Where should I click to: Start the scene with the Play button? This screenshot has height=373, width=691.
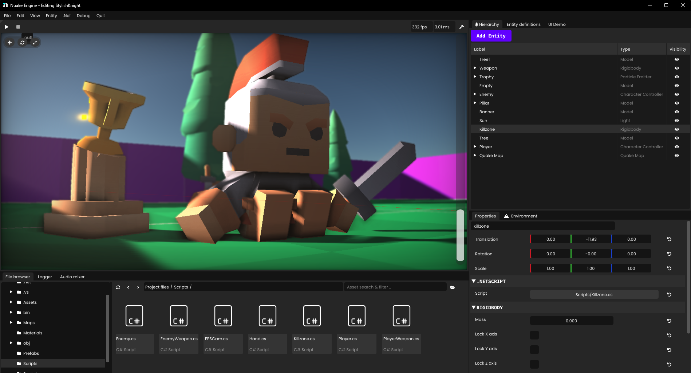coord(6,27)
